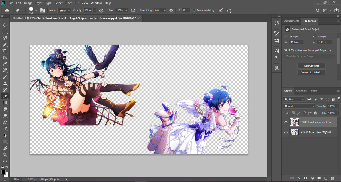Viewport: 341px width, 182px height.
Task: Toggle lock all padlock icon
Action: [315, 113]
